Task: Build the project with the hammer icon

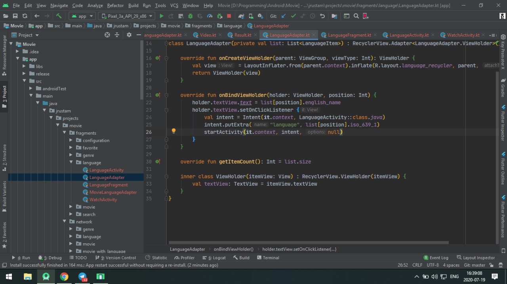Action: point(59,16)
